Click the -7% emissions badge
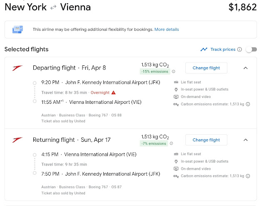Viewport: 266px width, 206px height. (154, 143)
